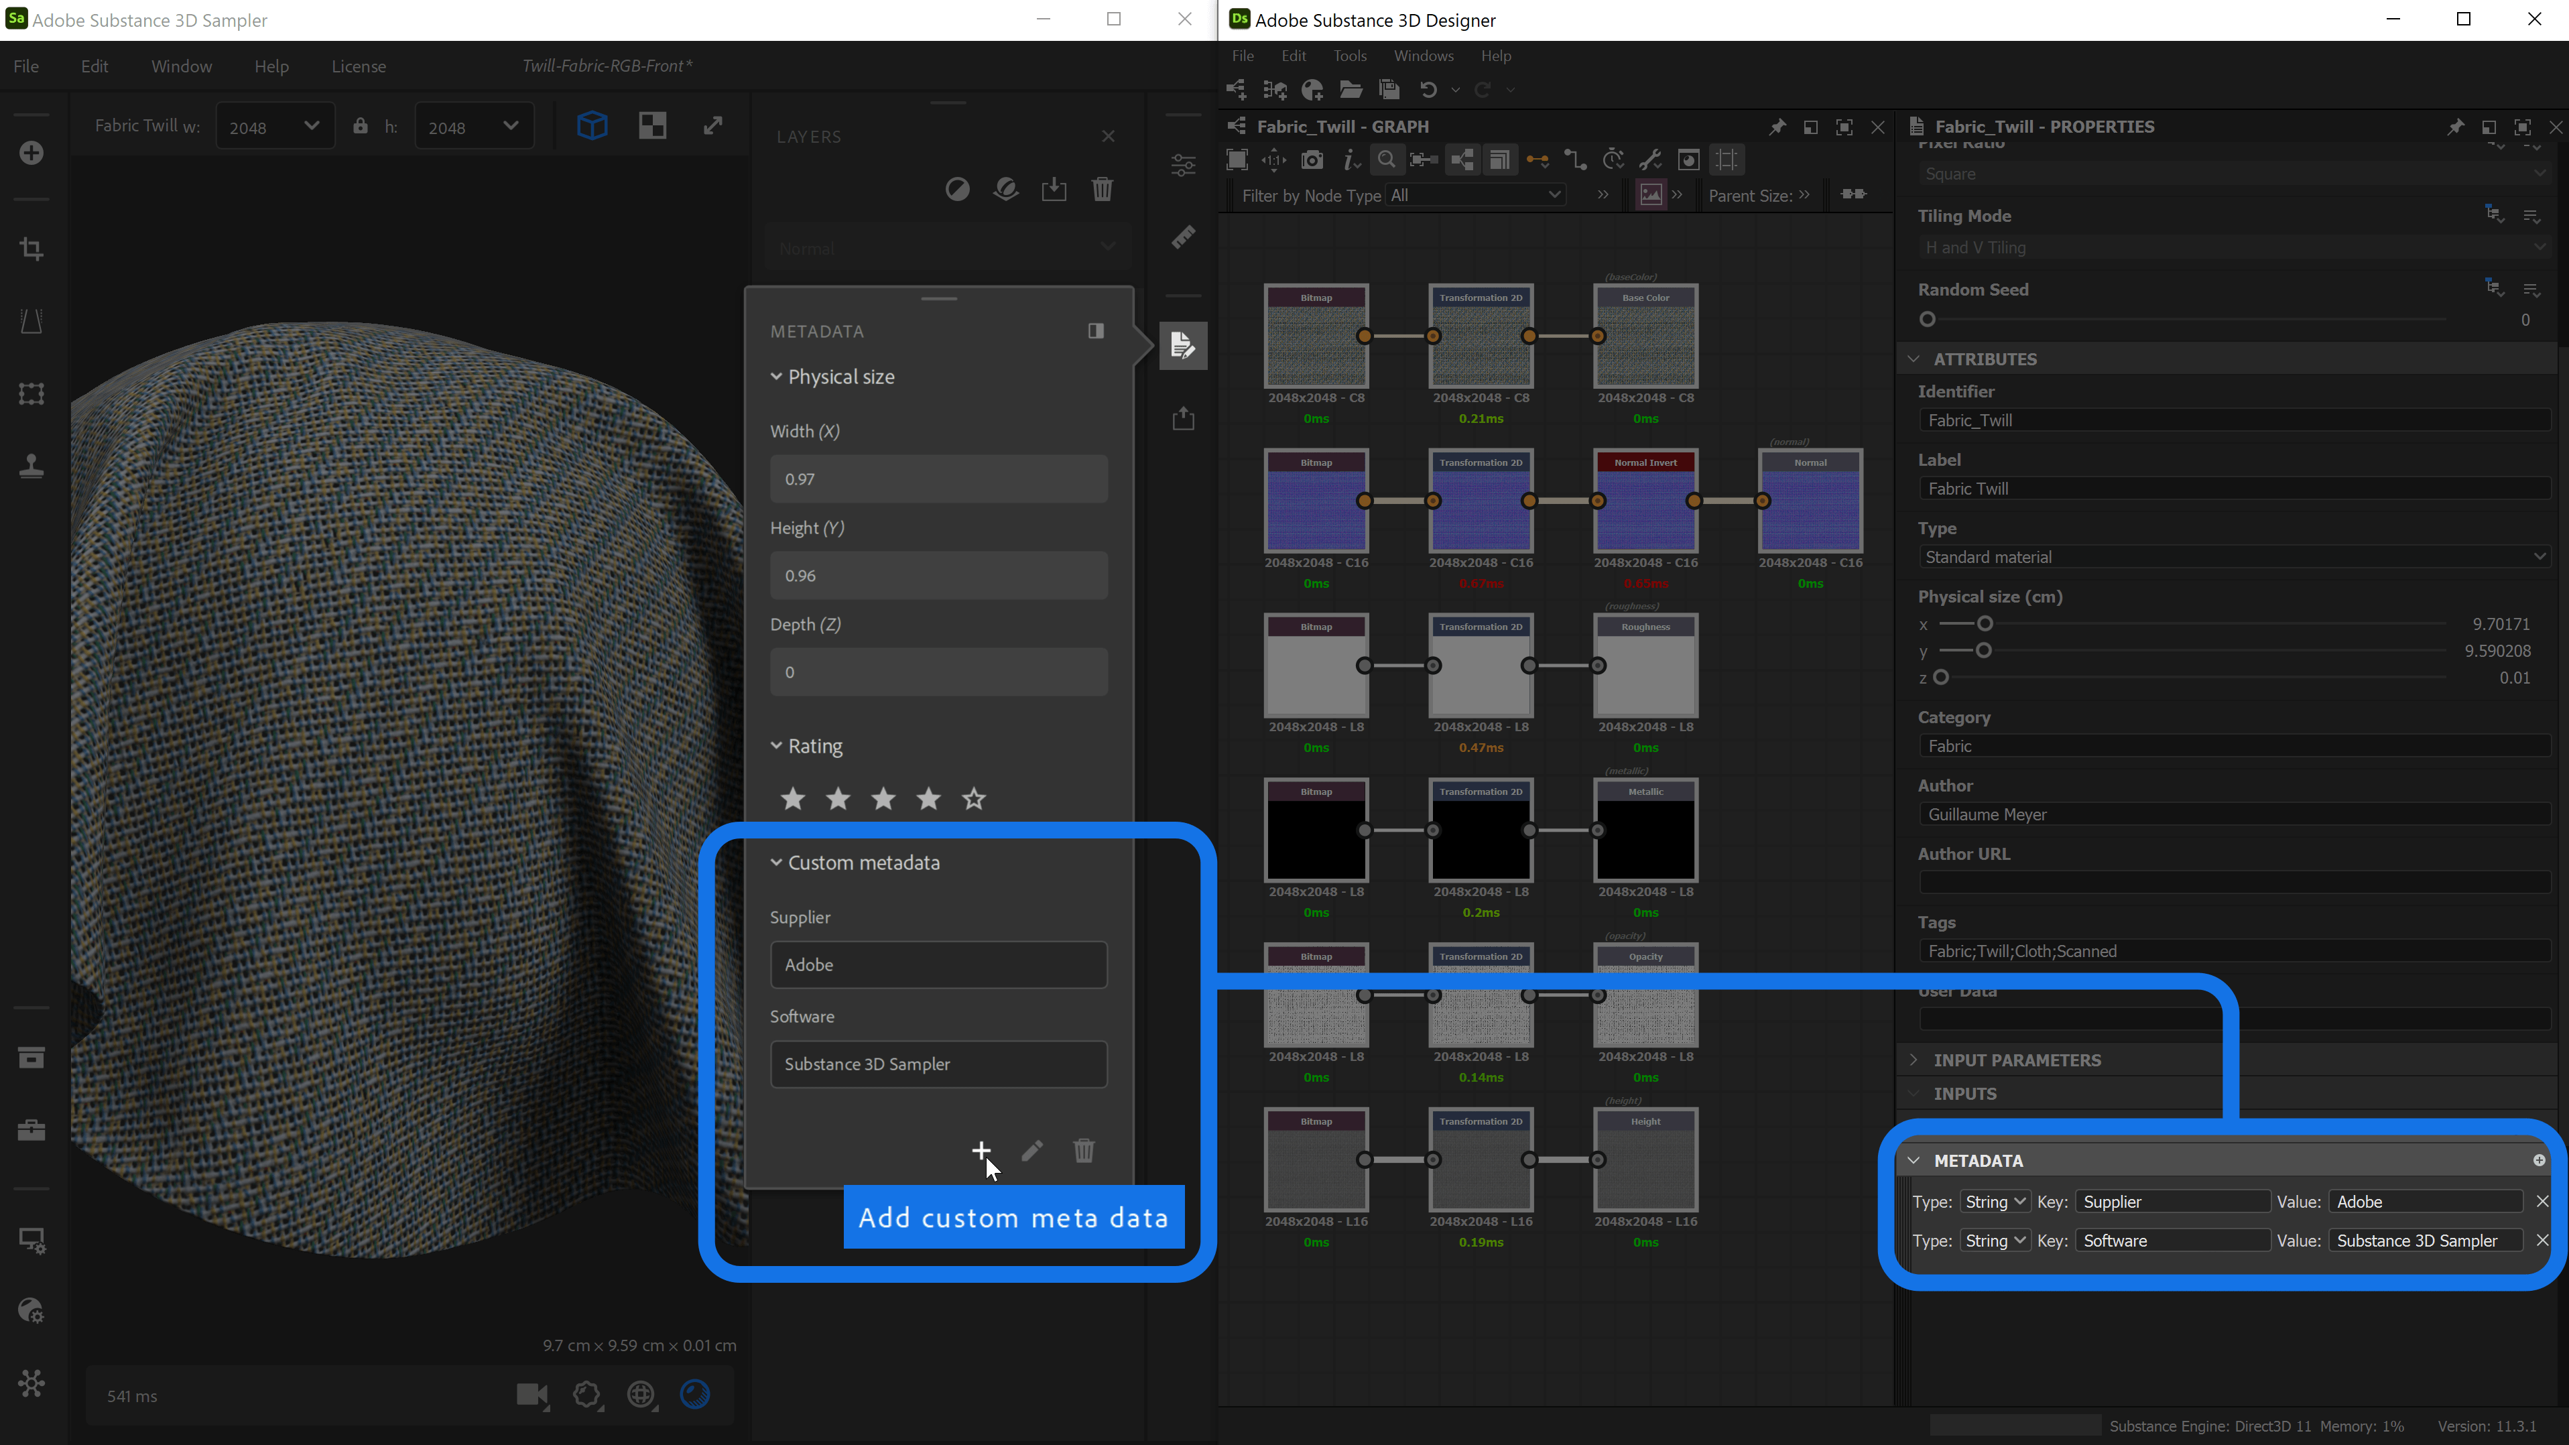Click Save all icon in Designer toolbar
Screen dimensions: 2569x1445
tap(1388, 90)
